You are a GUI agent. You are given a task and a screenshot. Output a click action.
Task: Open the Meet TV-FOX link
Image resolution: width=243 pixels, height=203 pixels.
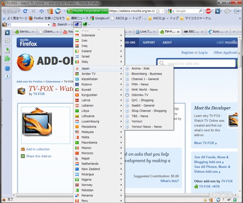tap(205, 143)
